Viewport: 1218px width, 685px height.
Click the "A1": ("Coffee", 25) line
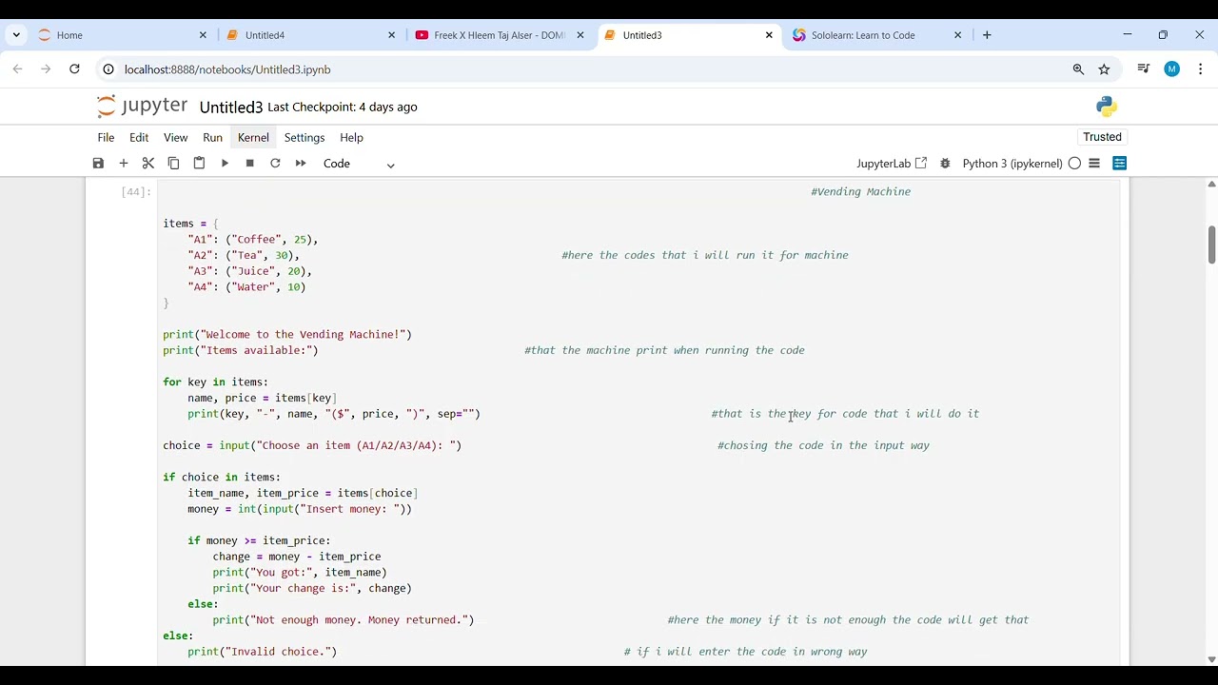click(x=253, y=240)
